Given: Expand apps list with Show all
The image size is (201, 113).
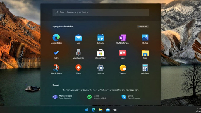Looking at the screenshot, I should tap(142, 27).
